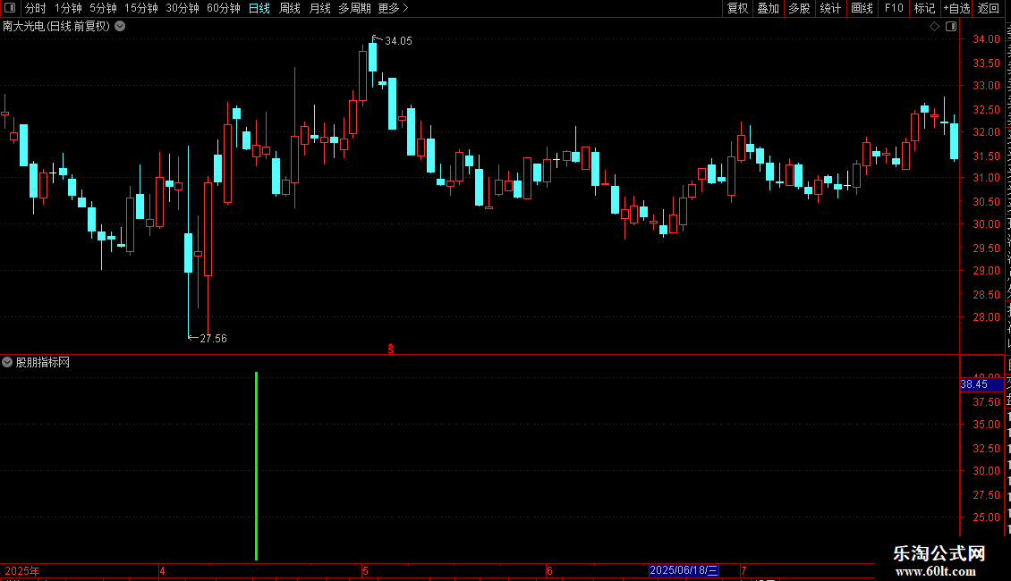
Task: Open the 统计 statistics tool
Action: pos(830,8)
